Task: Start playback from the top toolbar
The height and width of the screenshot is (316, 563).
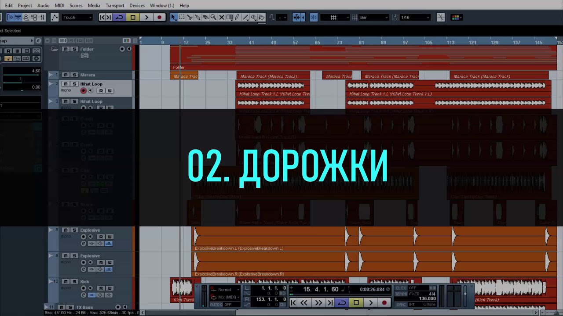Action: [146, 18]
